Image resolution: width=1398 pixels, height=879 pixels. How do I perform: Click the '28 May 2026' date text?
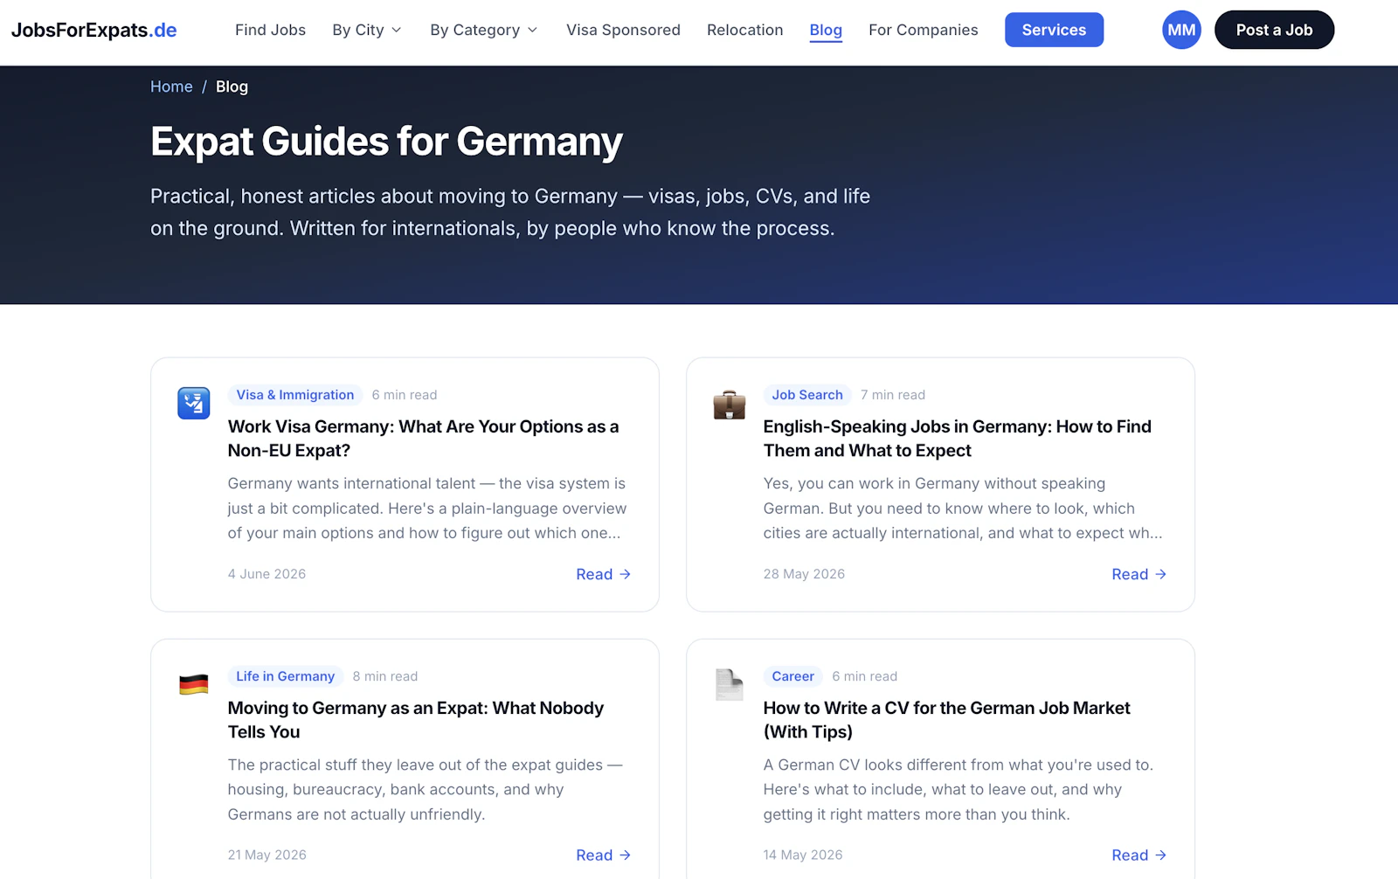coord(804,574)
